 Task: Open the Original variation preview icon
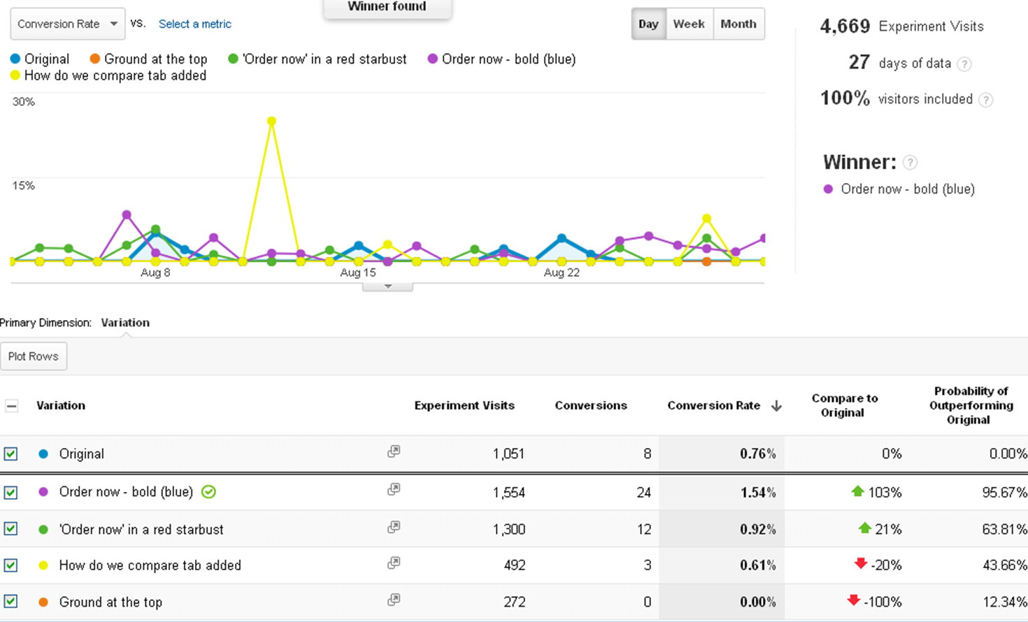[x=394, y=451]
